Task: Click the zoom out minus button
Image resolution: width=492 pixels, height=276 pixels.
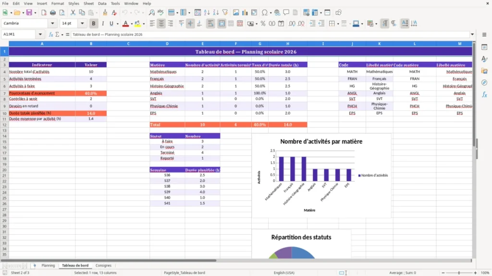Action: [443, 273]
